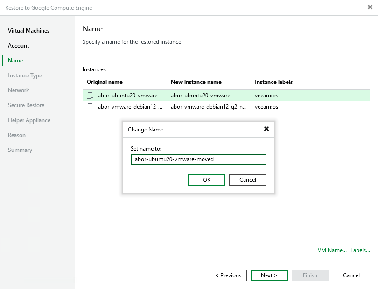Click veeam:os label in debian12 row
The height and width of the screenshot is (289, 378).
[x=266, y=107]
